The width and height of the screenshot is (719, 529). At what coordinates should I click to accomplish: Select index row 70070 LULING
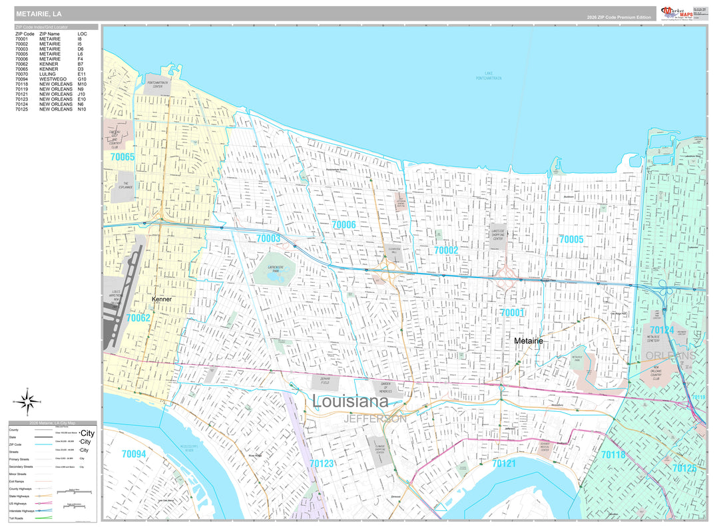51,75
